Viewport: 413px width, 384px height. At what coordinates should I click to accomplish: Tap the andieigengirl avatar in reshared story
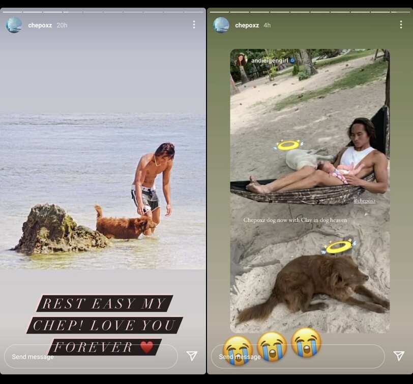[x=241, y=61]
